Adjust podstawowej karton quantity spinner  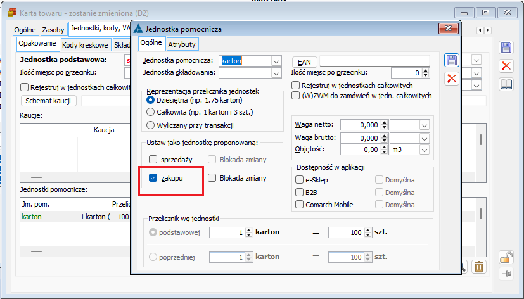tap(248, 232)
